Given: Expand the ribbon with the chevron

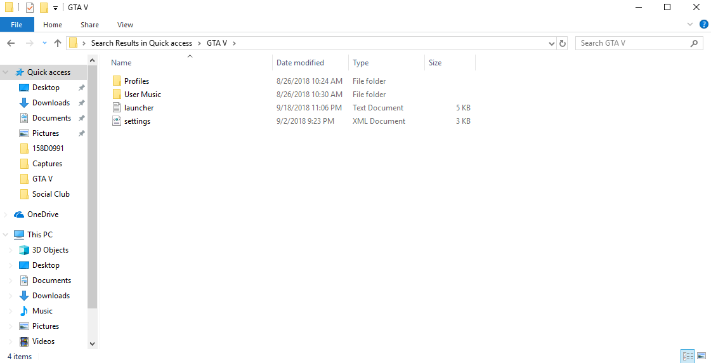Looking at the screenshot, I should point(690,25).
